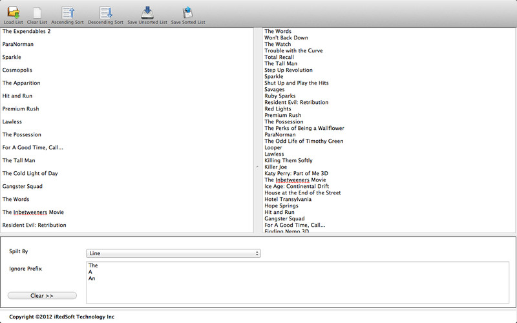Image resolution: width=517 pixels, height=323 pixels.
Task: Click 'Hope Springs' in sorted list
Action: point(281,205)
